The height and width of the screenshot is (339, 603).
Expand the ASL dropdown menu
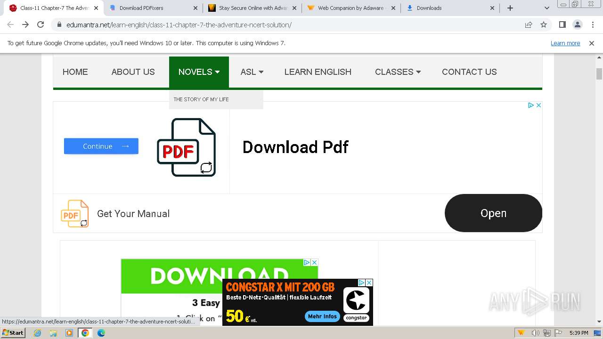252,72
